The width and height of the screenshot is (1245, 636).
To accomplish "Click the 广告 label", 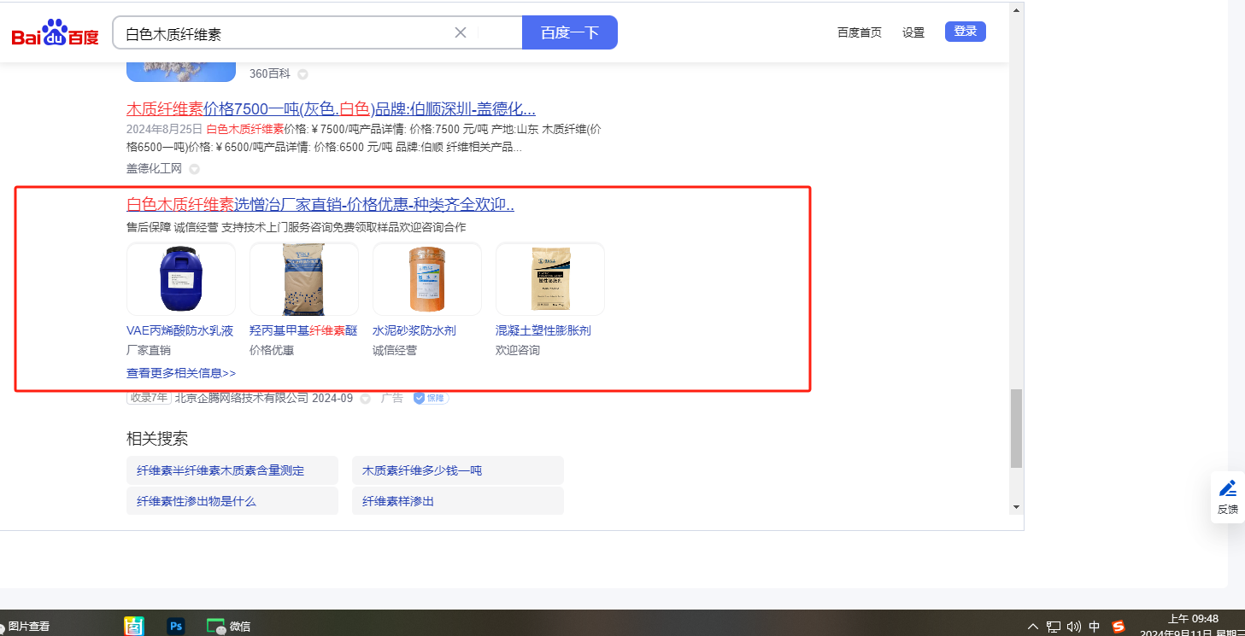I will click(392, 398).
